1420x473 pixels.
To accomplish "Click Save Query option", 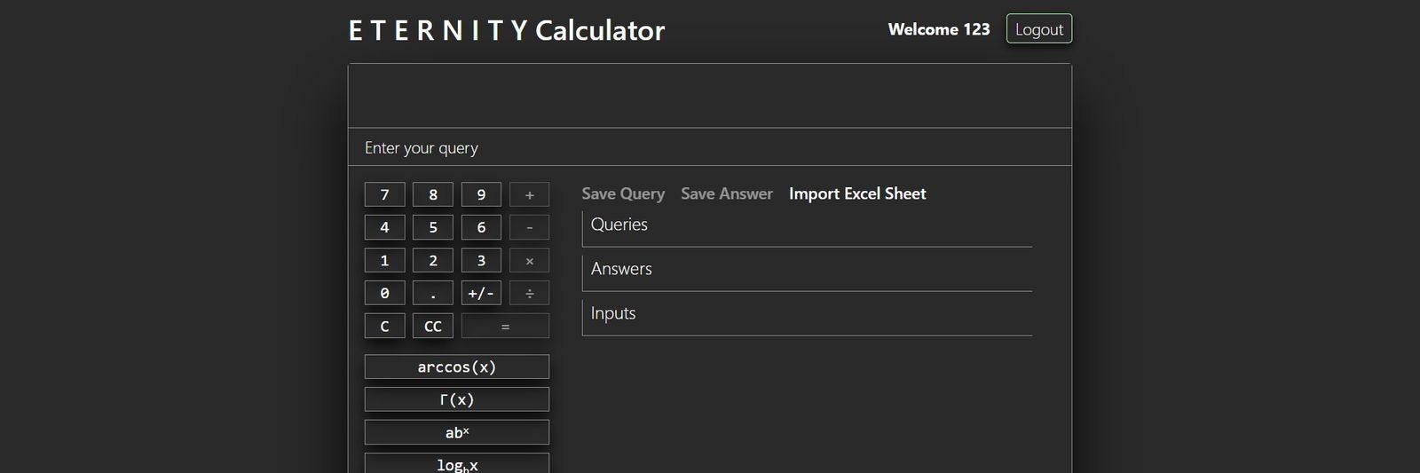I will (x=623, y=193).
